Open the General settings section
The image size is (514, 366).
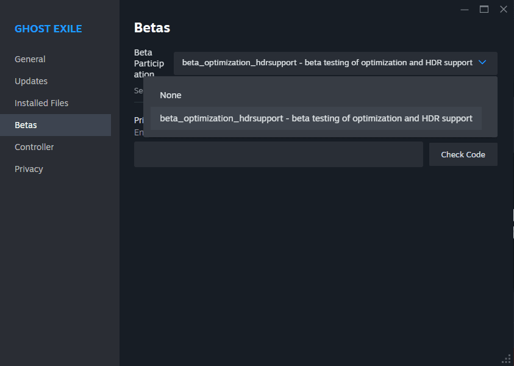[x=30, y=59]
